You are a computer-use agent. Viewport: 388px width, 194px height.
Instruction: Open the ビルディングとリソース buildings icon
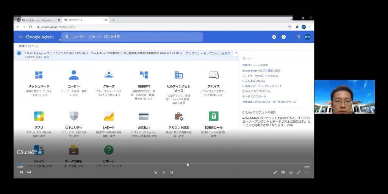tap(179, 75)
